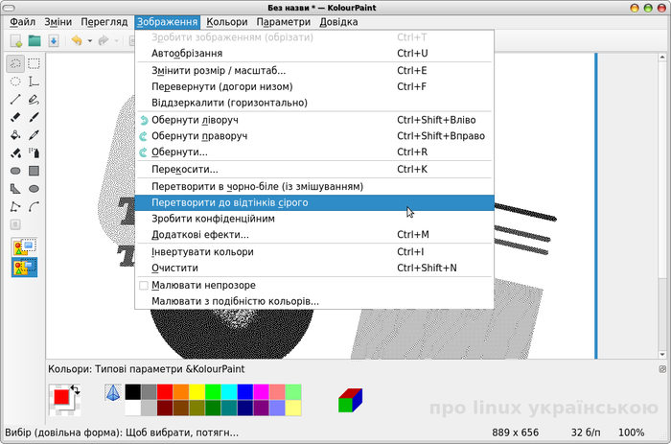
Task: Select the rectangular selection tool
Action: click(x=34, y=64)
